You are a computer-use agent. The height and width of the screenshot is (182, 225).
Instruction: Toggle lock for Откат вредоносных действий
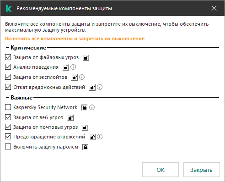click(92, 88)
